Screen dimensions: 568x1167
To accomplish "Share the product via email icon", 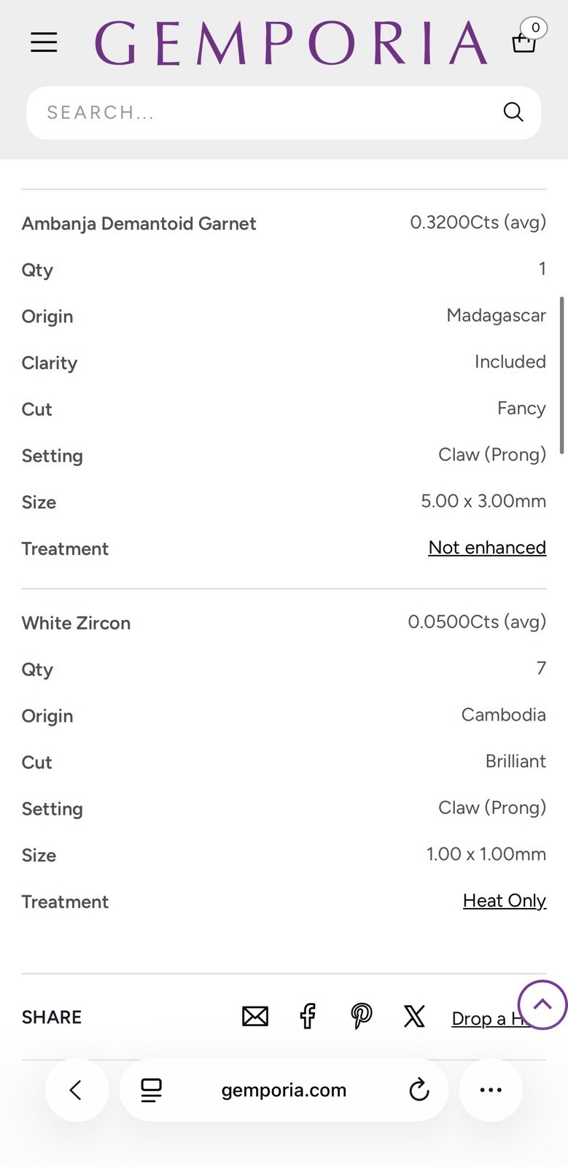I will point(255,1016).
